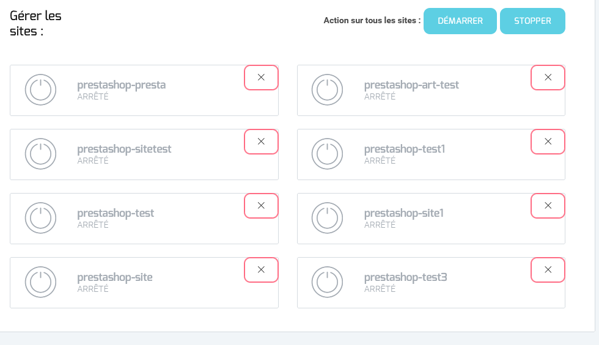
Task: Start prestashop-test1 via its power icon
Action: [x=327, y=154]
